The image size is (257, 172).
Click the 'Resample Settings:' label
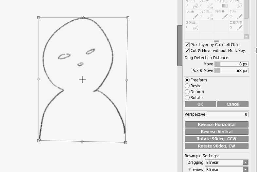click(202, 156)
